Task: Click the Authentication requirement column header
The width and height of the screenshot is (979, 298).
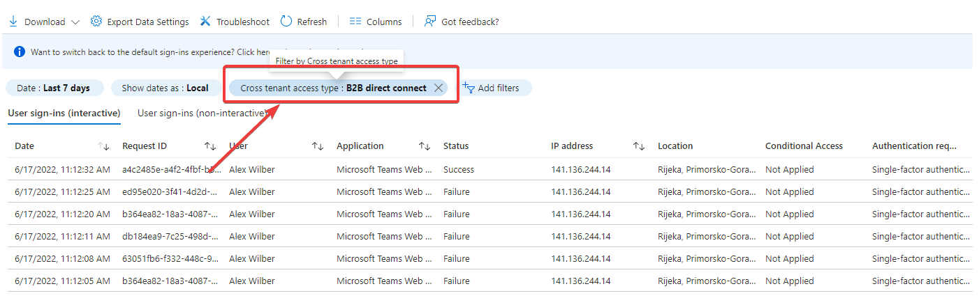Action: (913, 146)
